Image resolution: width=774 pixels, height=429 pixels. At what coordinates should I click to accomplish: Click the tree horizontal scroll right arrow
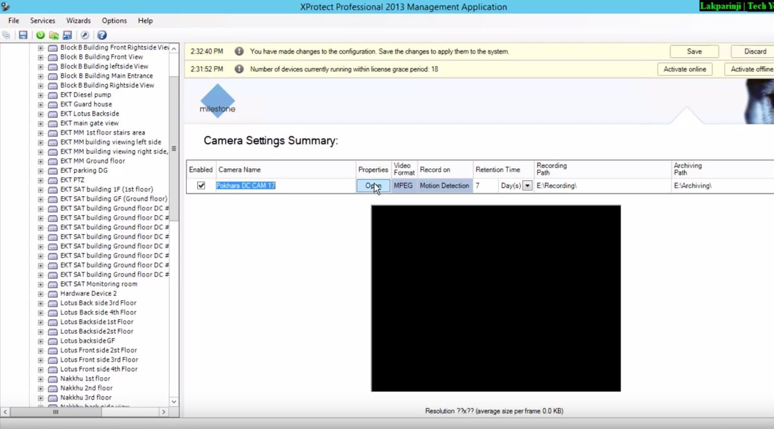(x=164, y=412)
